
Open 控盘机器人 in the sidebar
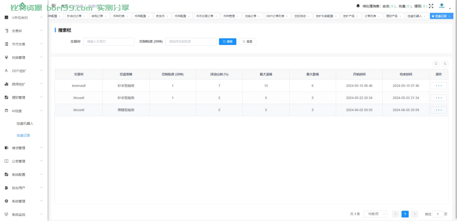[25, 123]
